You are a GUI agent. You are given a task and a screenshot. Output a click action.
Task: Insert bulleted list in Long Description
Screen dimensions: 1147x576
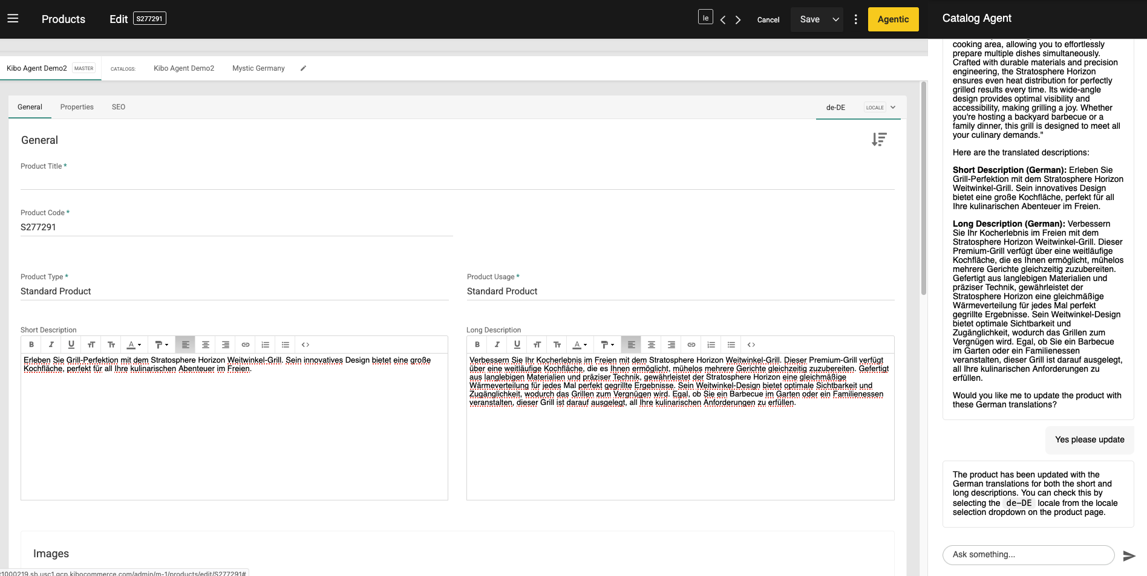(731, 345)
